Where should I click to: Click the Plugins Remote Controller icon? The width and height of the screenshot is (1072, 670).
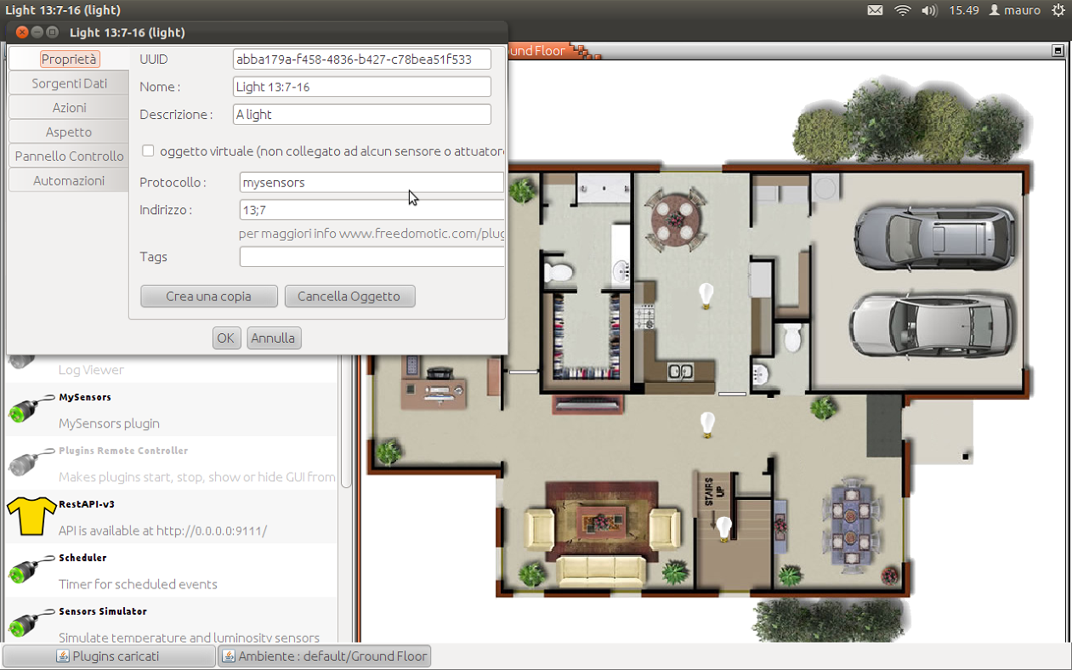[27, 463]
